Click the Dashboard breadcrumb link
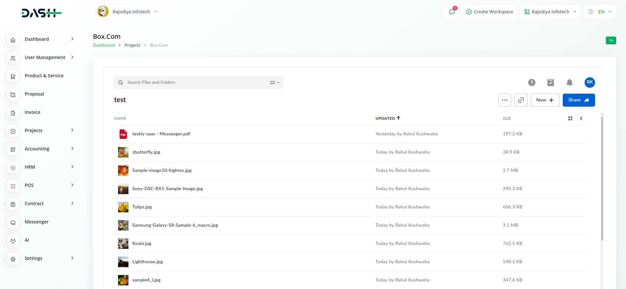The height and width of the screenshot is (289, 626). click(104, 45)
